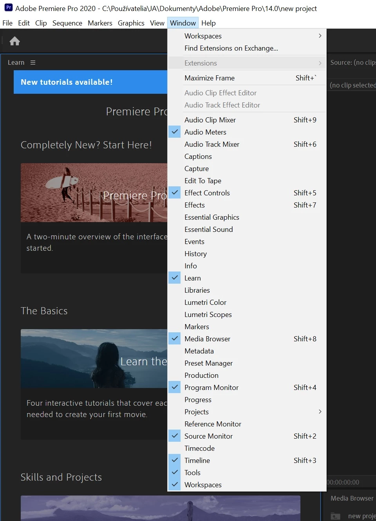Toggle Media Browser panel visibility

(x=247, y=339)
